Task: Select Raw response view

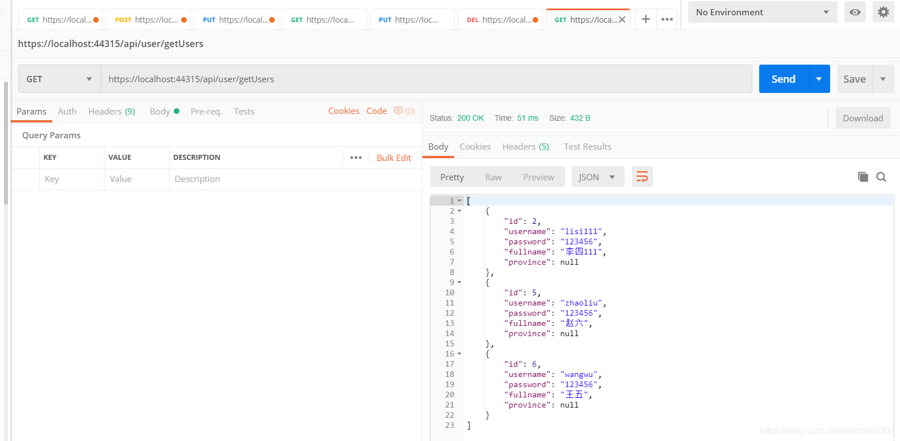Action: click(x=493, y=177)
